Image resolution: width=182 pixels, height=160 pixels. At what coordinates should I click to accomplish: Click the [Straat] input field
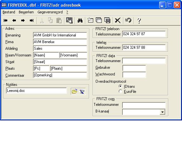pyautogui.click(x=60, y=62)
